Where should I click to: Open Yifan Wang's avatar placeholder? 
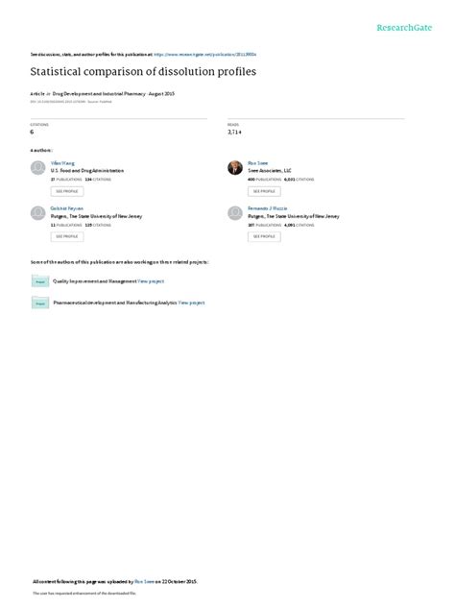[38, 168]
